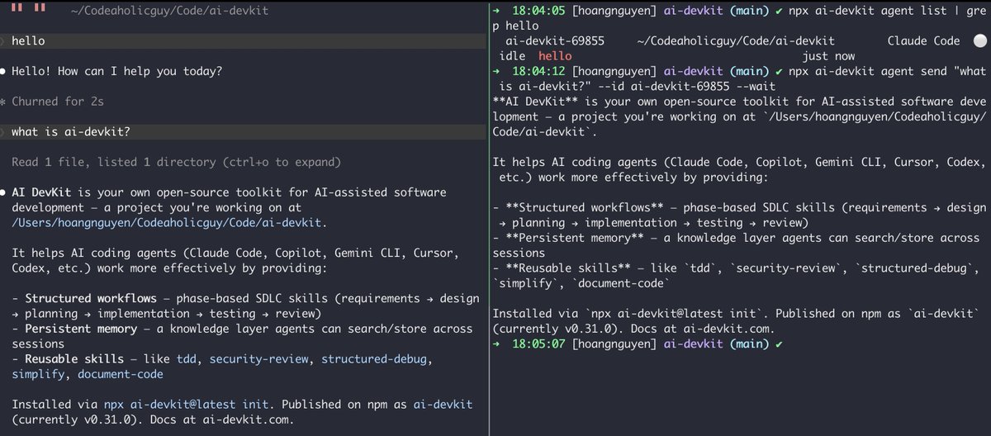
Task: Click '[hoangnguyen]' on the 18:05:07 prompt line
Action: tap(614, 344)
